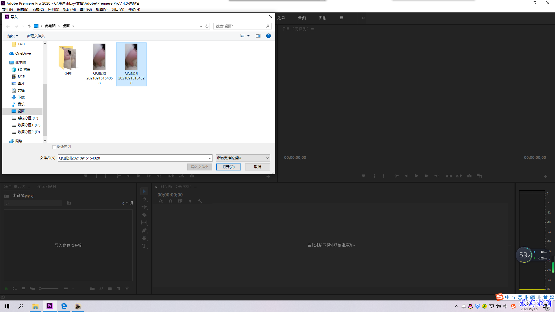The image size is (555, 312).
Task: Click the 打开(O) button
Action: point(229,167)
